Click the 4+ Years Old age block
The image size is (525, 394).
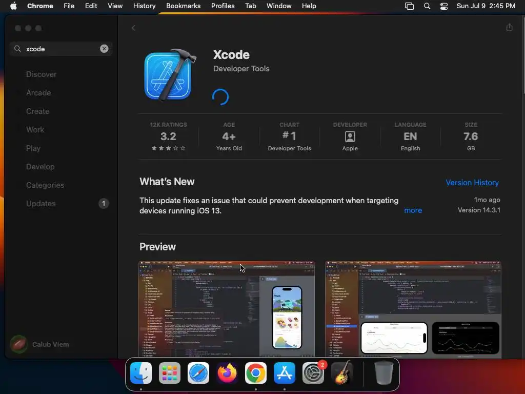[x=229, y=136]
